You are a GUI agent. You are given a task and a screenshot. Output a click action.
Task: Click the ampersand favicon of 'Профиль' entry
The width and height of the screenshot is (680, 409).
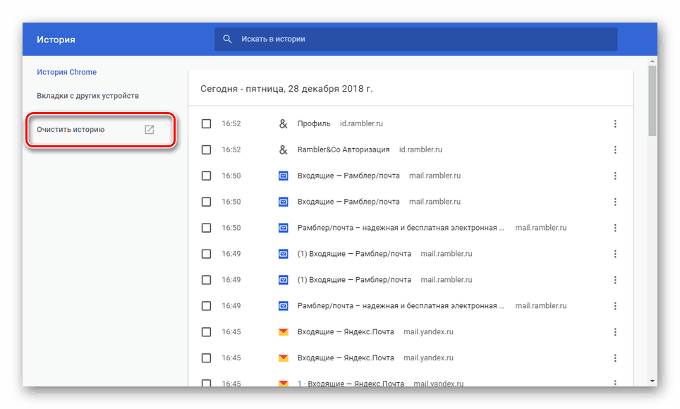(x=283, y=124)
